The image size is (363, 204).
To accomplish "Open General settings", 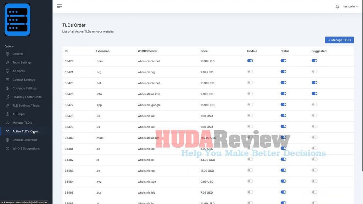I will coord(18,54).
